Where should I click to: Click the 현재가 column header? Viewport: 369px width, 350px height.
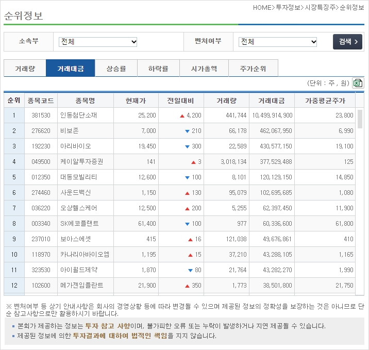pos(136,101)
